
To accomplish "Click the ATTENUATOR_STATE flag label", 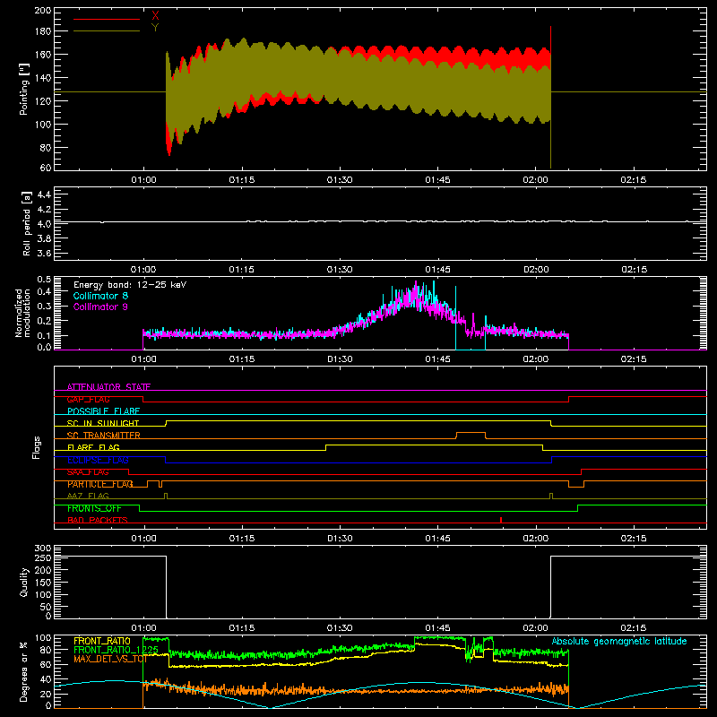I will pos(108,387).
